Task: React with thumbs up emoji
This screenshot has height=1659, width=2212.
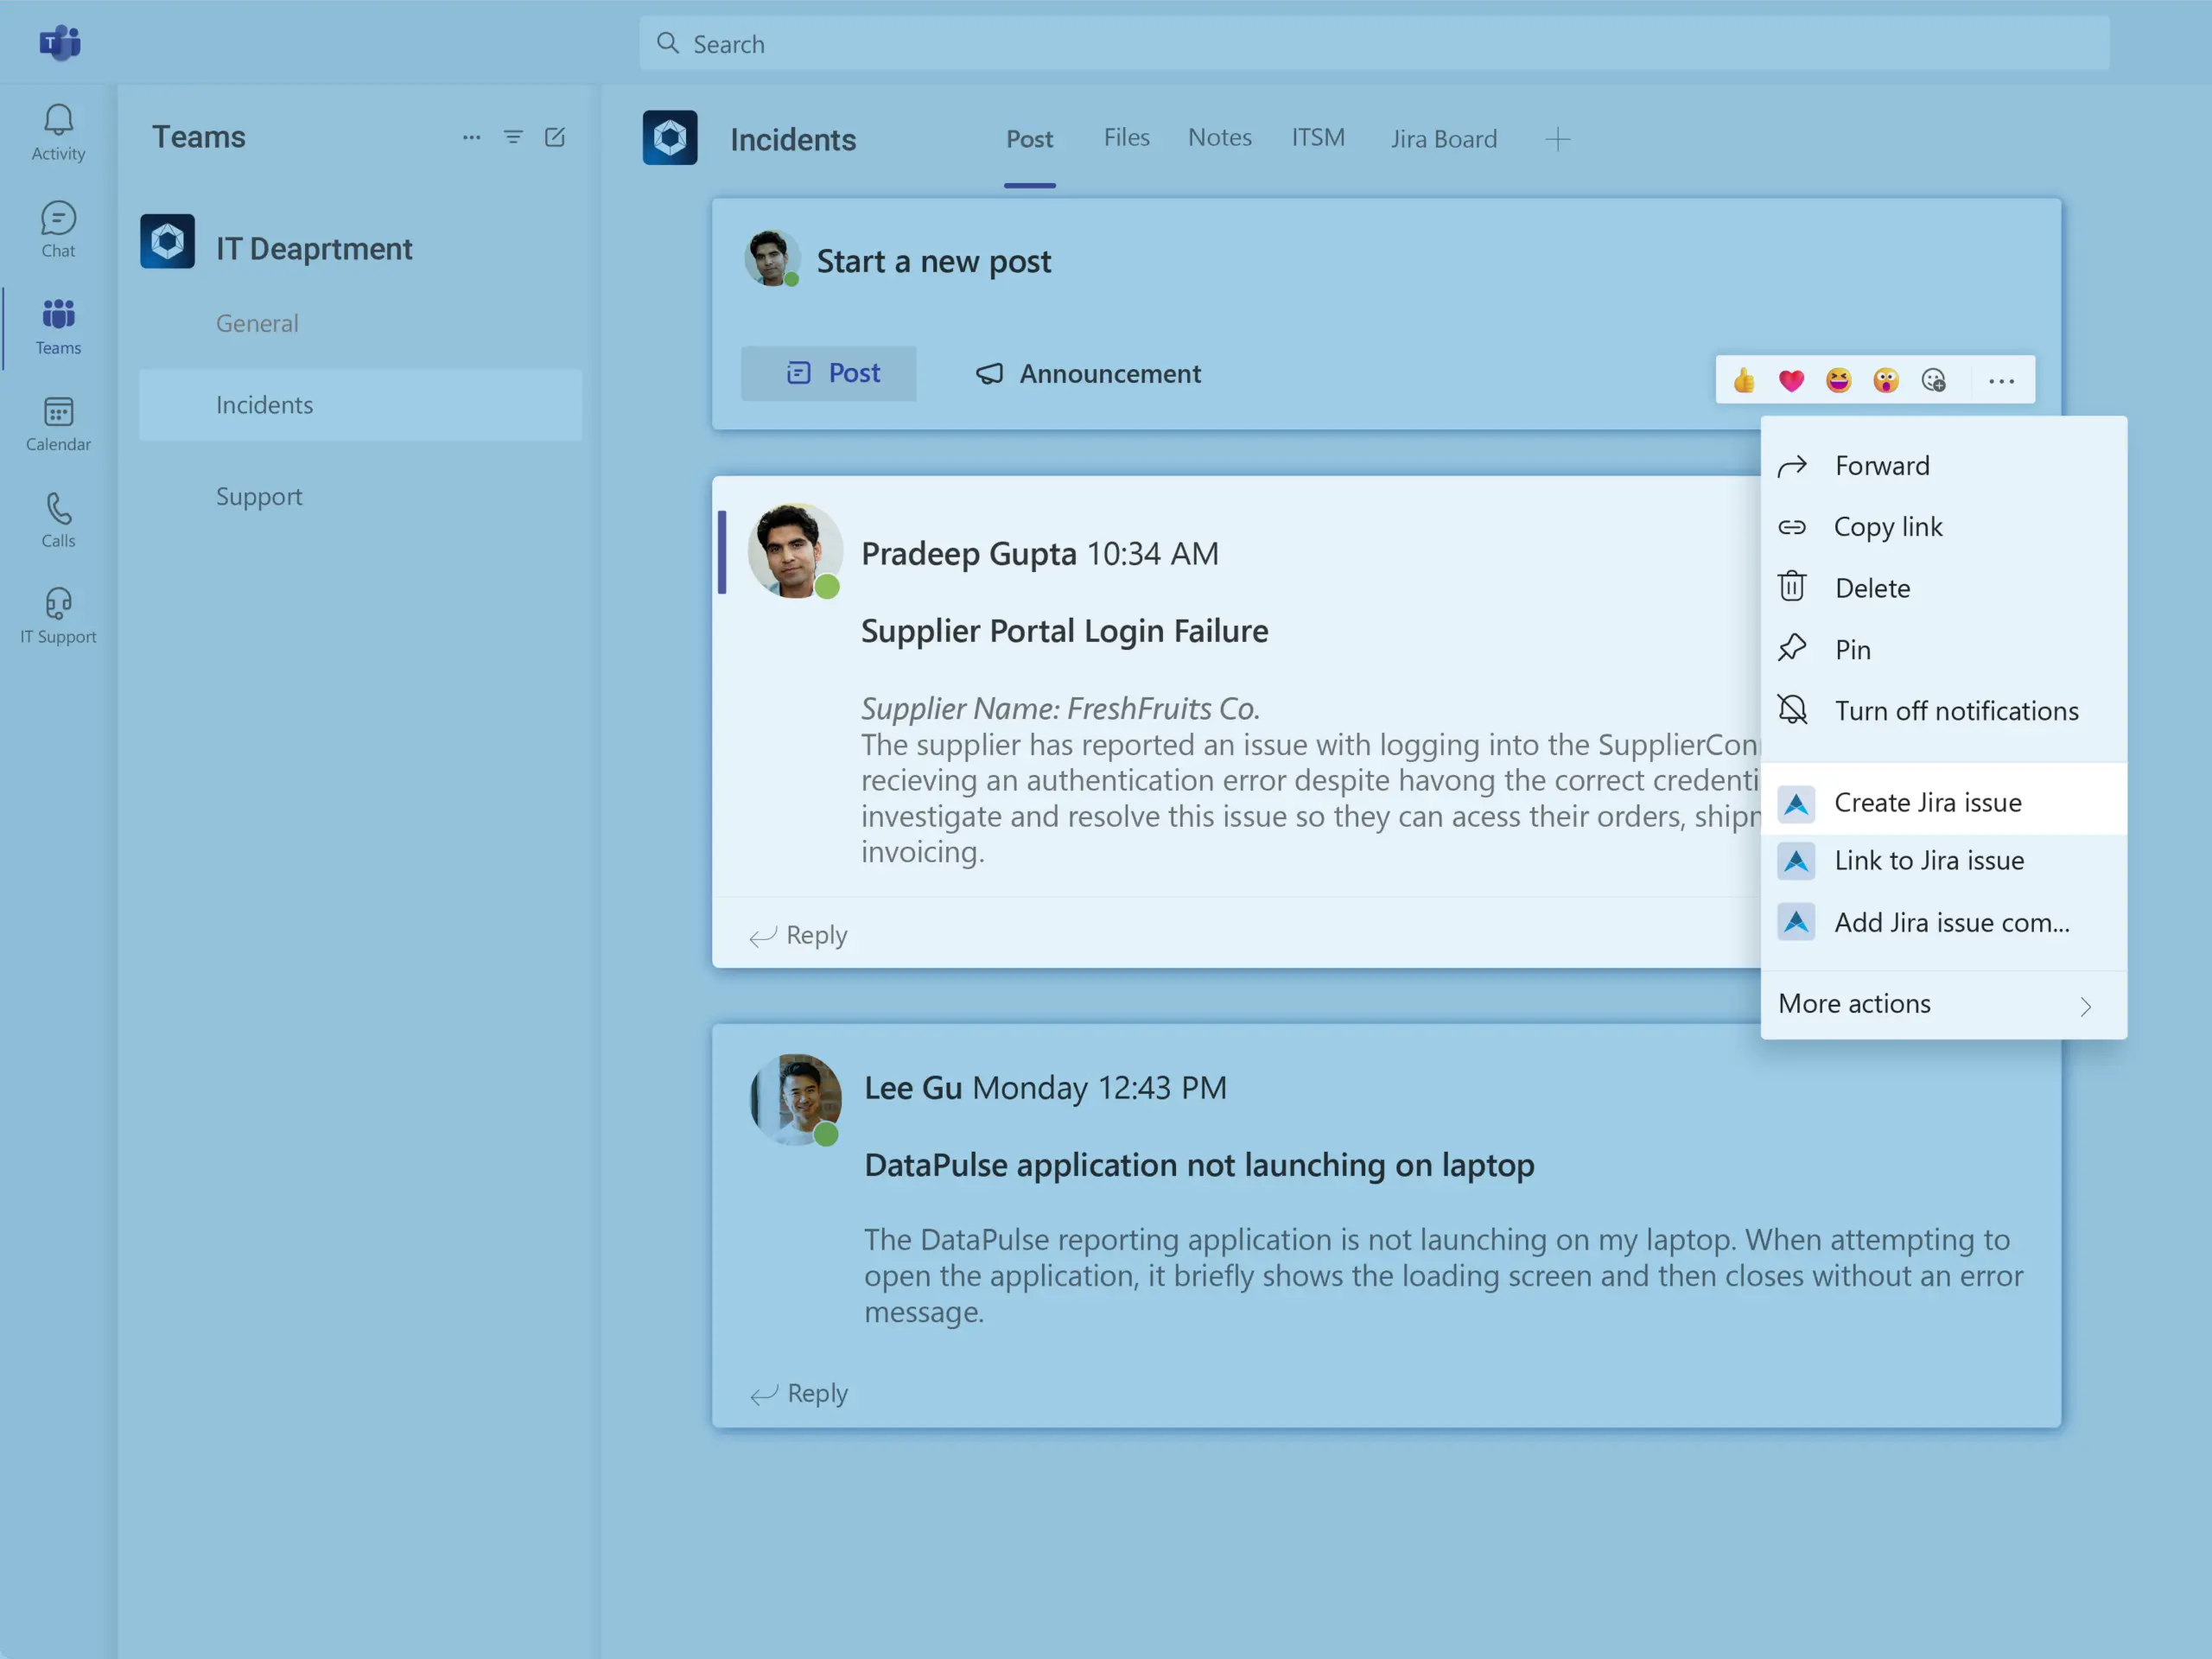Action: [1744, 380]
